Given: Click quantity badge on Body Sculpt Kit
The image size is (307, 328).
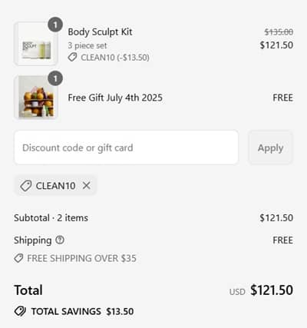Looking at the screenshot, I should [x=55, y=25].
